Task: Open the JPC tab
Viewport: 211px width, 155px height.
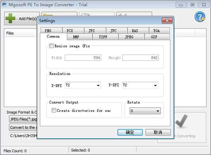Action: (117, 31)
